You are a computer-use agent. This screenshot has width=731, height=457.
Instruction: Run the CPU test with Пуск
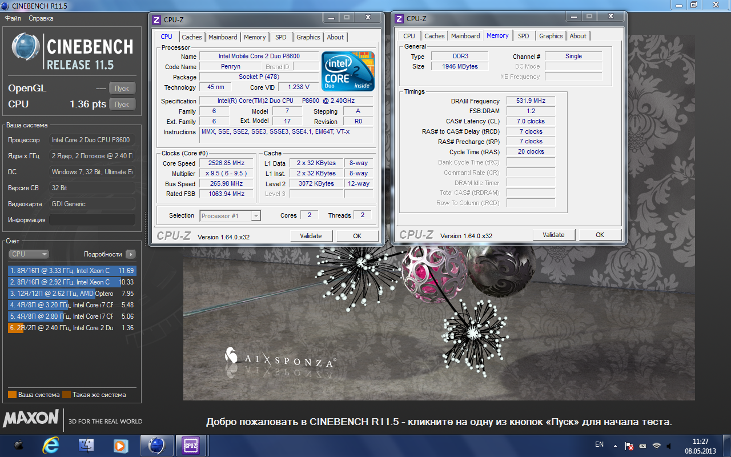click(122, 105)
